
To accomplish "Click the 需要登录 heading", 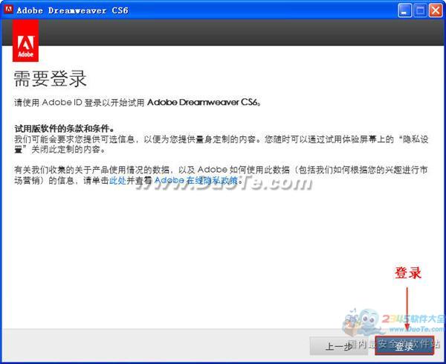I will pyautogui.click(x=50, y=79).
